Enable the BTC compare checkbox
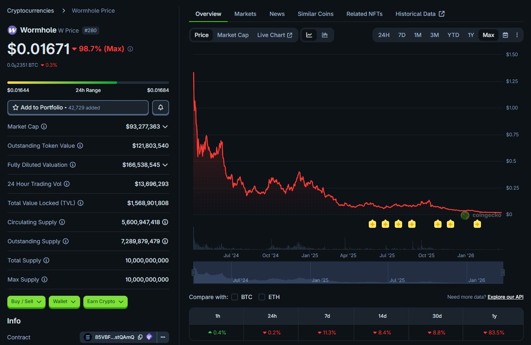Image resolution: width=531 pixels, height=345 pixels. pos(235,297)
